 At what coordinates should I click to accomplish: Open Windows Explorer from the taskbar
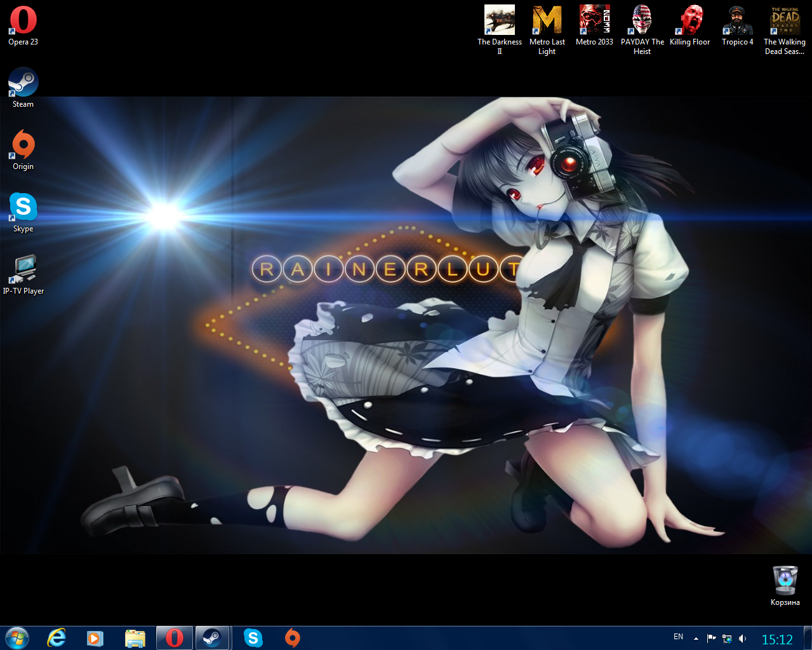[135, 638]
